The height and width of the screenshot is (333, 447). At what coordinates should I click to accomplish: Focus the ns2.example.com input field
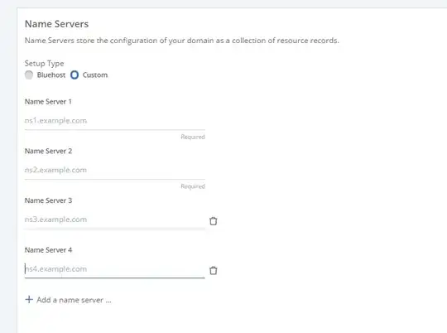point(114,170)
